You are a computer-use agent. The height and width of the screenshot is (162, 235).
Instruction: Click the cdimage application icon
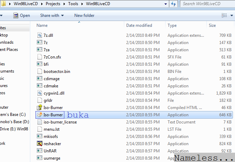click(40, 78)
